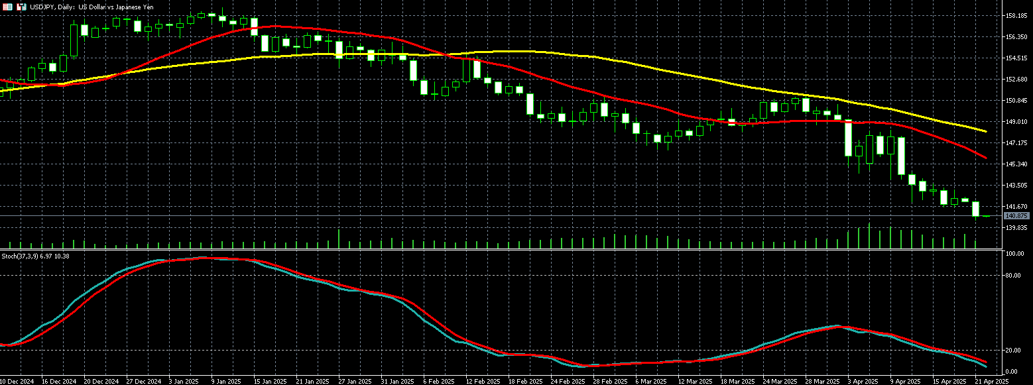This screenshot has height=385, width=1033.
Task: Click the 143.505 price axis label
Action: coord(1016,186)
